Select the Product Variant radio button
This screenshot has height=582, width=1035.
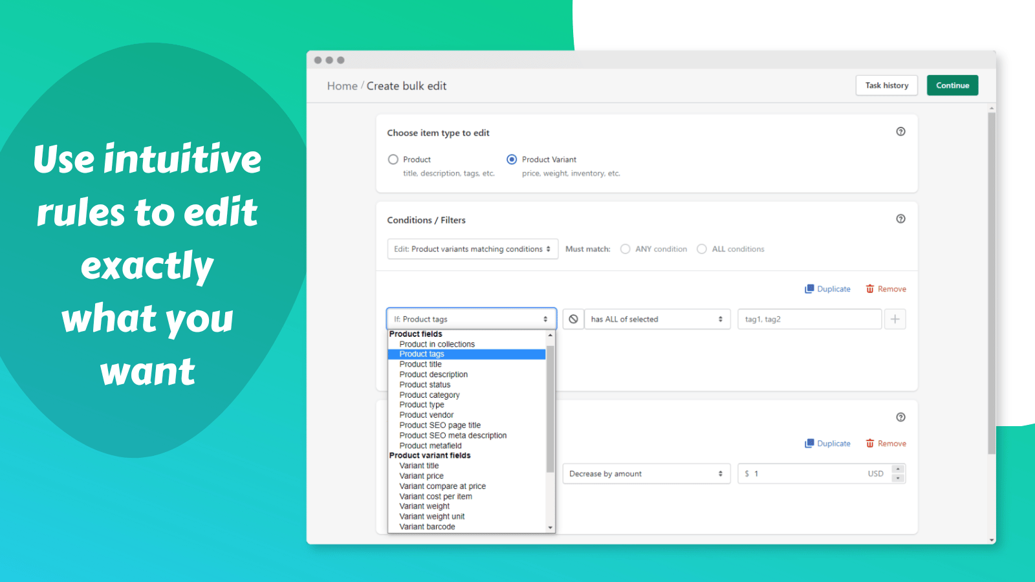(512, 159)
